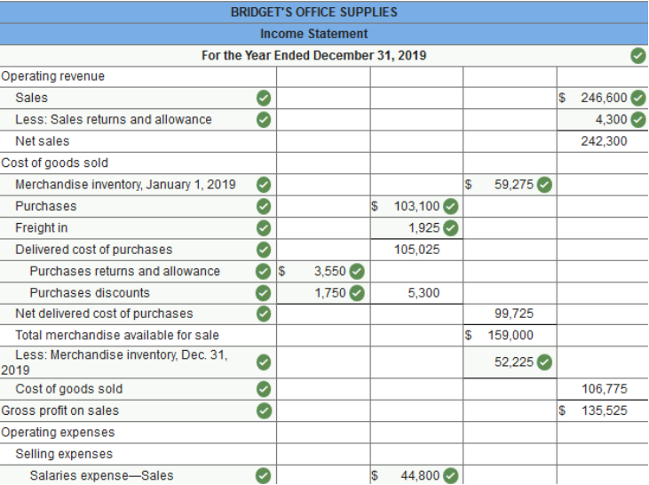649x485 pixels.
Task: Click the Income Statement title
Action: click(x=313, y=34)
